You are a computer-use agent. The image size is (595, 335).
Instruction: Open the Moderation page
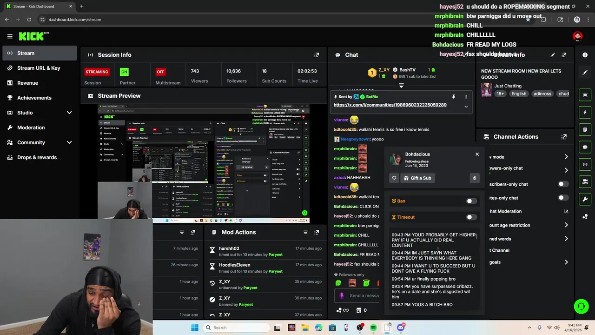(x=40, y=127)
